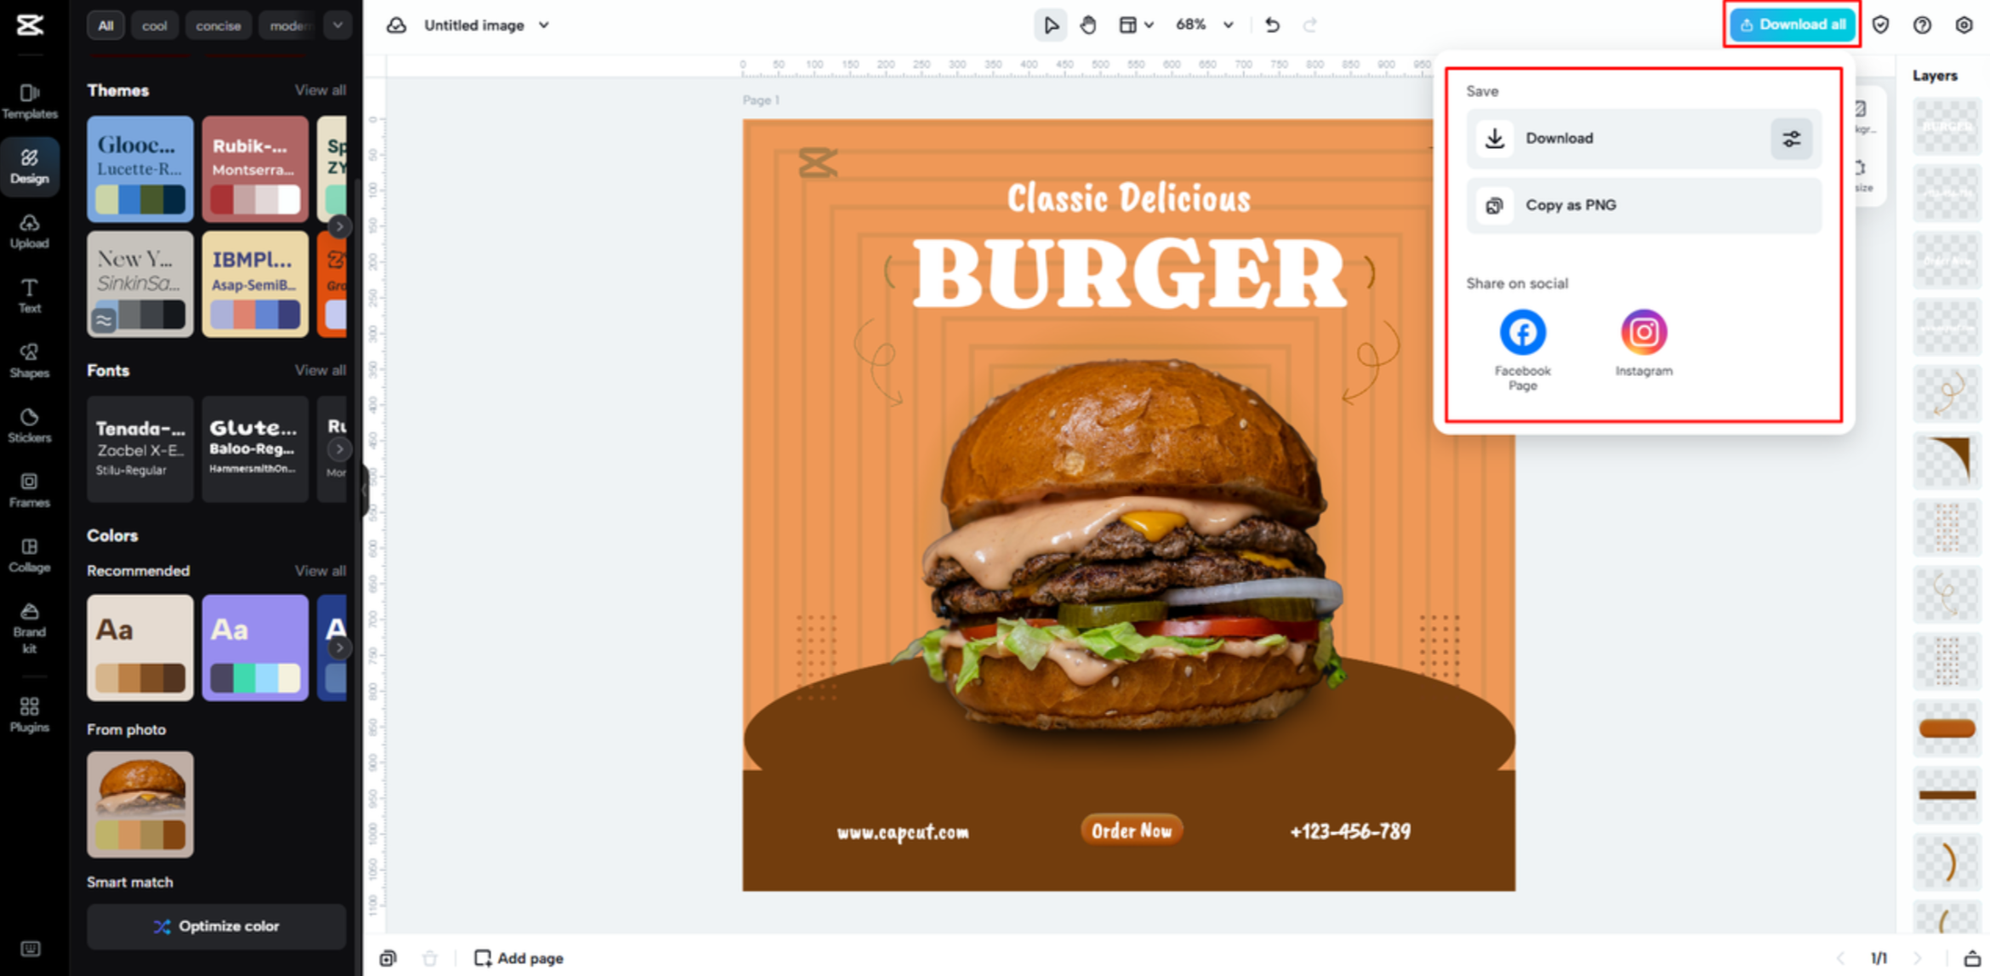Toggle the 'cool' theme filter
The image size is (1990, 976).
point(154,25)
